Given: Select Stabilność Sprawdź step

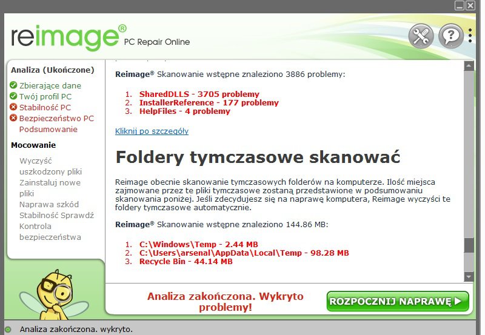Looking at the screenshot, I should 56,215.
